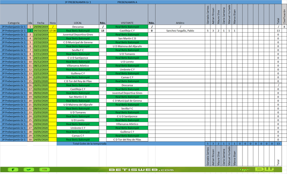Click the 'Clasificación' column header
This screenshot has height=174, width=287.
[x=284, y=14]
